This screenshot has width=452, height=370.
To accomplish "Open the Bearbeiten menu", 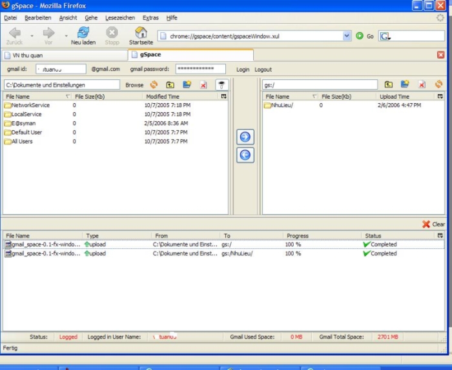I will tap(37, 18).
